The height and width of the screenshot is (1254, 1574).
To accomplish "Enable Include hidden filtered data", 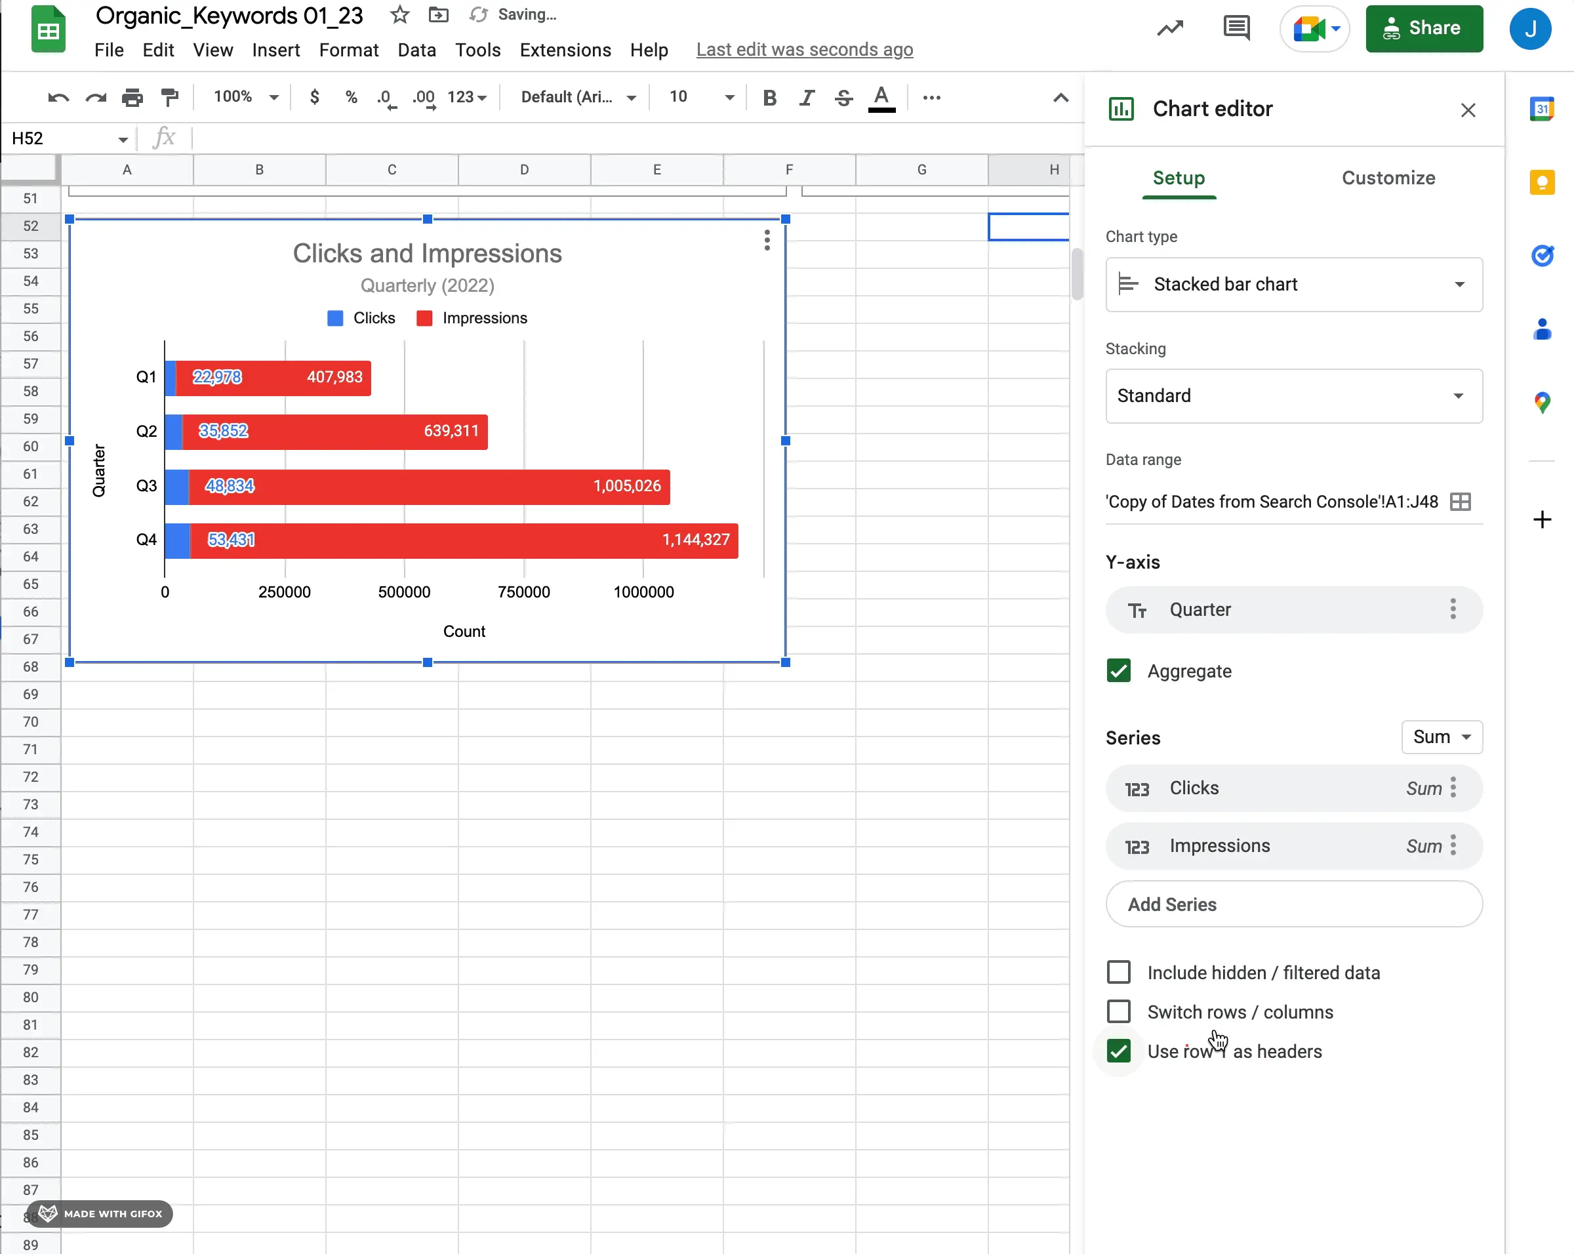I will pyautogui.click(x=1117, y=973).
